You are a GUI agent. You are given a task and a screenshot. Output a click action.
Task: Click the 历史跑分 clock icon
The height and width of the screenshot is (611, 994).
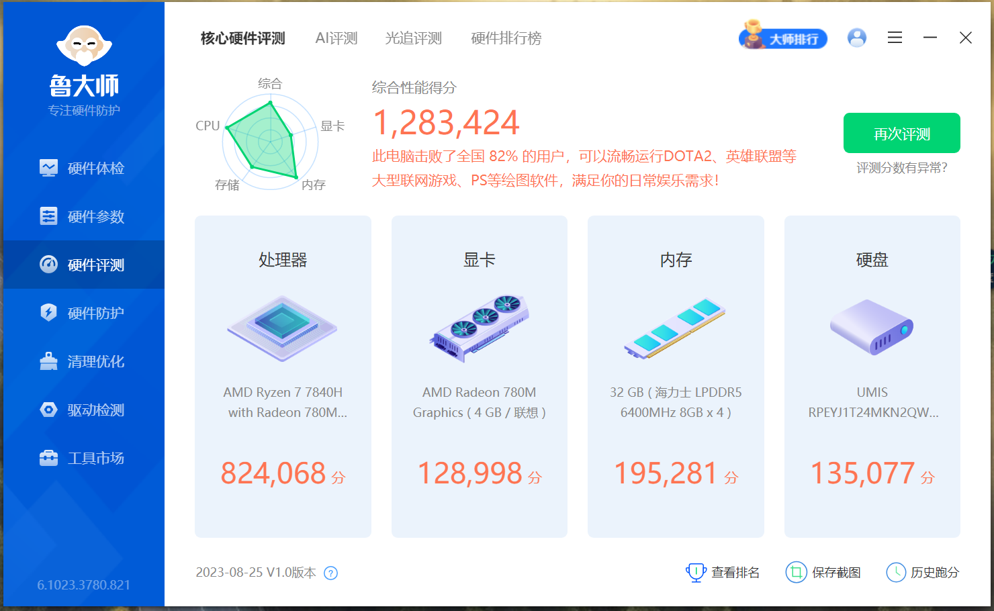pos(896,572)
